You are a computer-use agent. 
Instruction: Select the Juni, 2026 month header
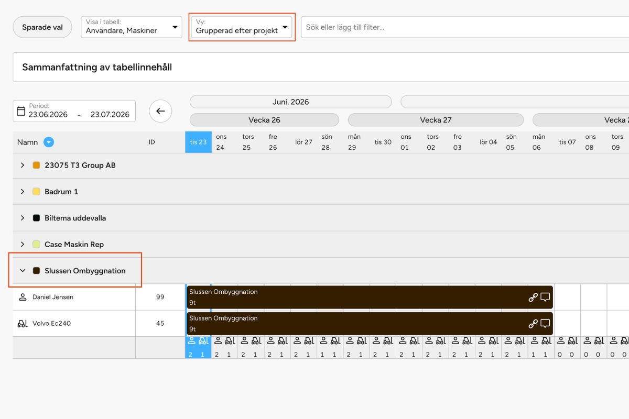coord(290,102)
